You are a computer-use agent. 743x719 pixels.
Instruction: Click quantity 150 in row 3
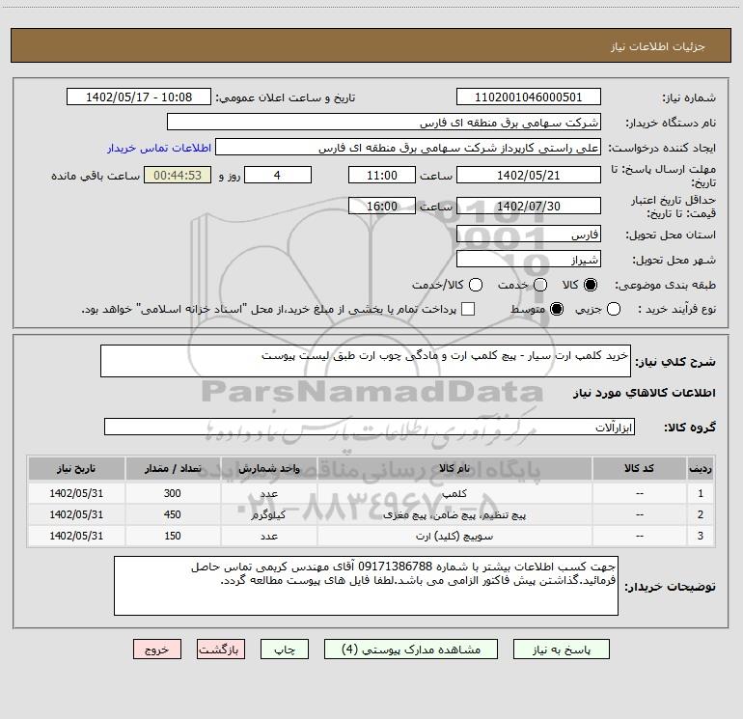[173, 536]
